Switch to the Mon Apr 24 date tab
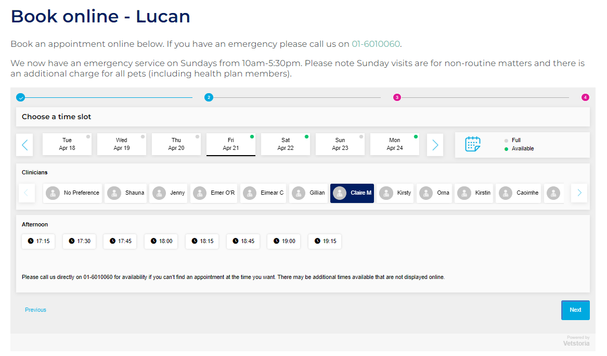The image size is (607, 356). 394,144
